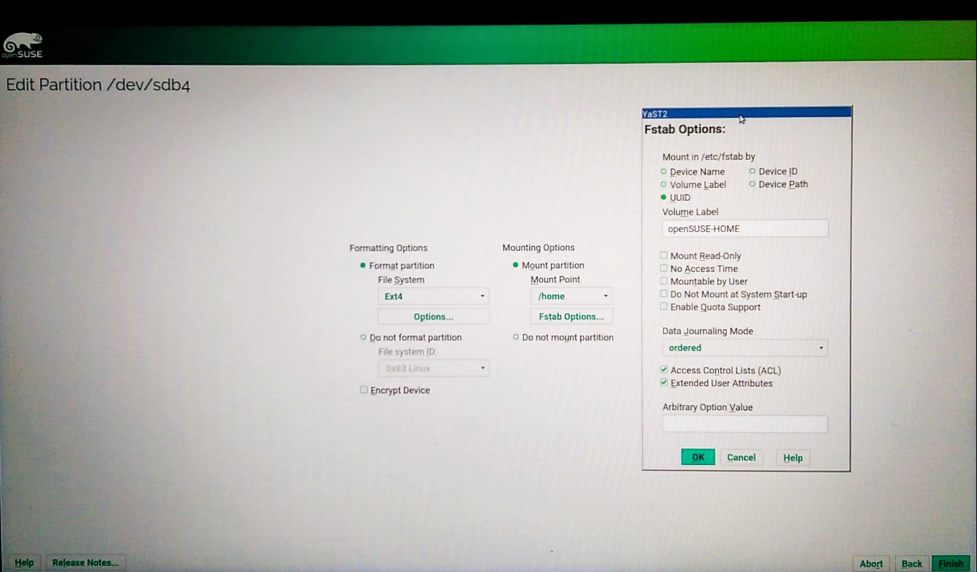Check Do Not Mount at System Start-up
Viewport: 977px width, 572px height.
tap(664, 294)
